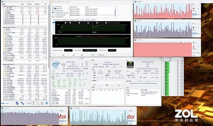Click the Save button in the stability test

82,55
